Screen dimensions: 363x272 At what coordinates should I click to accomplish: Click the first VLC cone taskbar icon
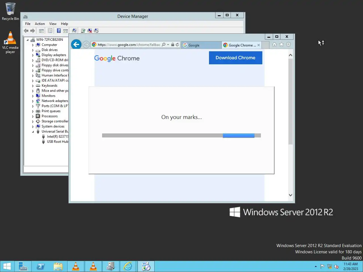pyautogui.click(x=76, y=266)
